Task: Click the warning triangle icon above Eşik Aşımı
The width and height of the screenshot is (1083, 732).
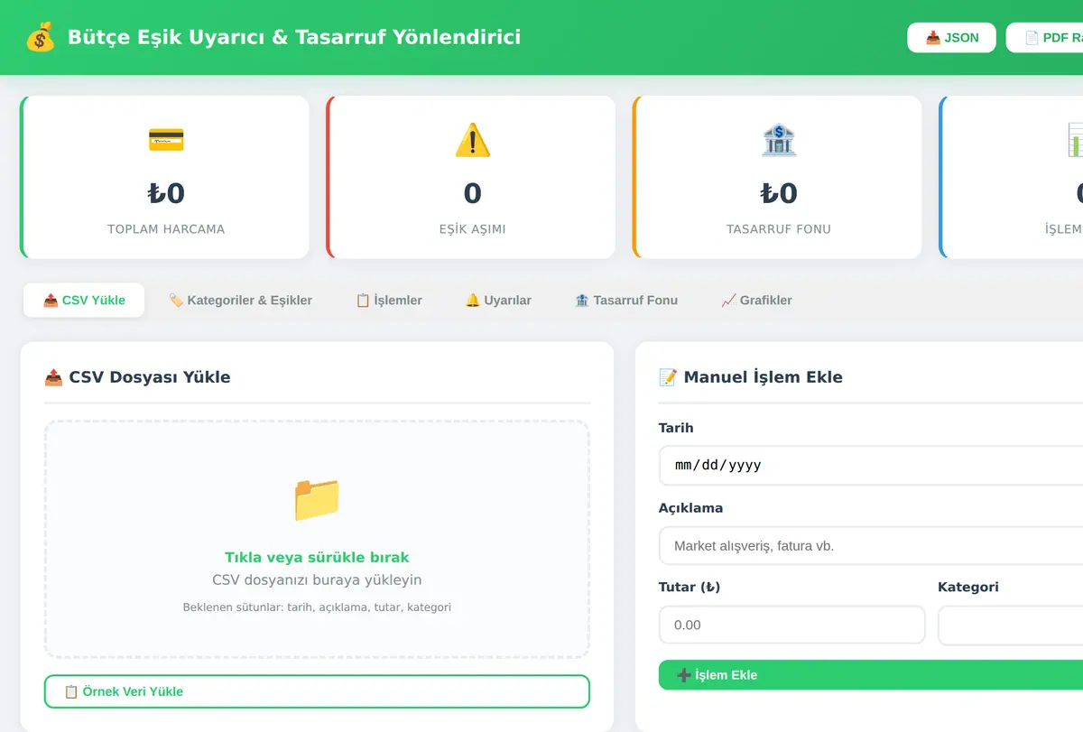Action: (472, 140)
